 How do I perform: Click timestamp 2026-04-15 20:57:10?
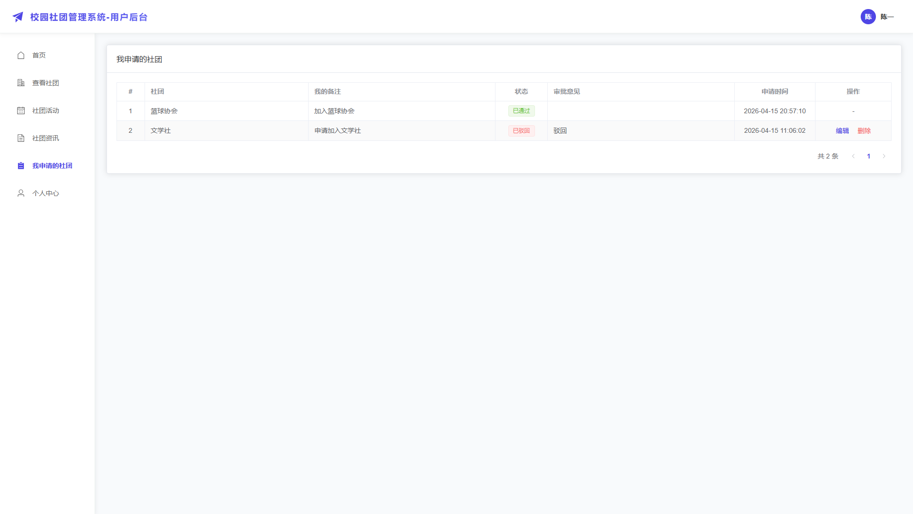pos(775,111)
